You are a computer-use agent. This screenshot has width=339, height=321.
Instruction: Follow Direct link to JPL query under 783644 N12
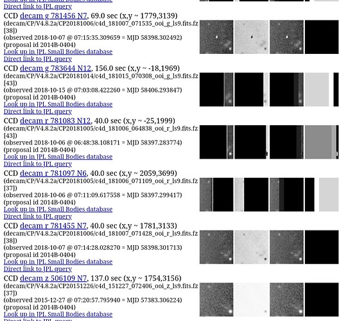pos(38,112)
